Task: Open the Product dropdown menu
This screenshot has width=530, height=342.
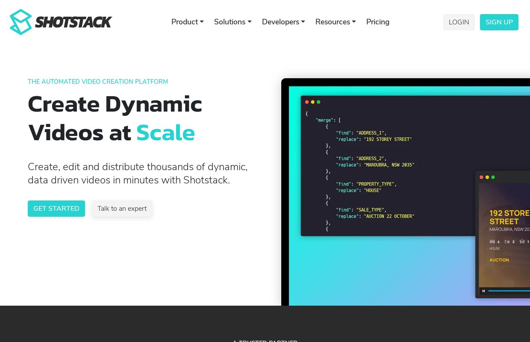Action: click(x=188, y=22)
